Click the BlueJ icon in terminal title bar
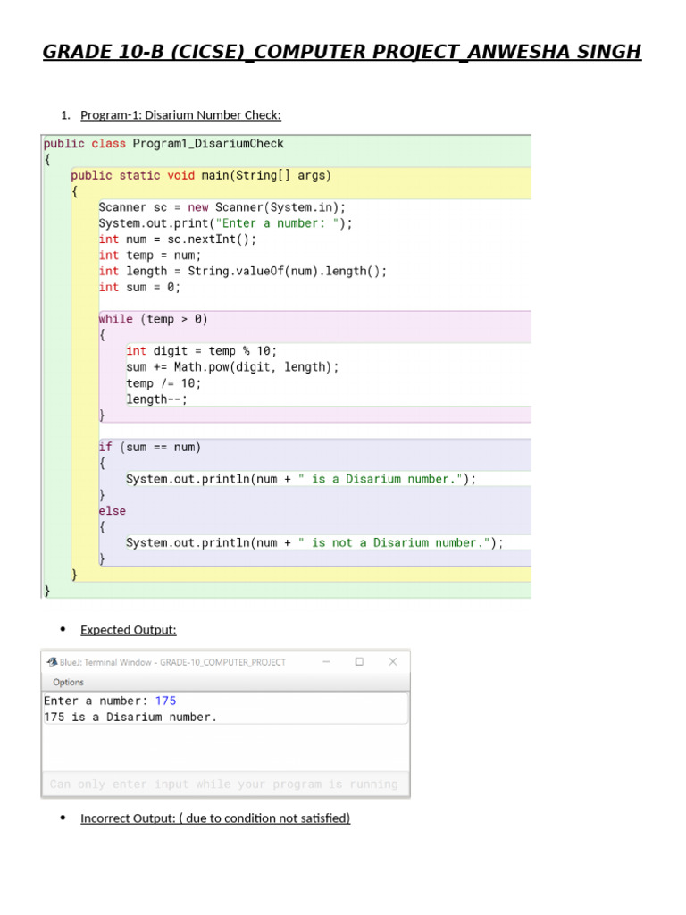This screenshot has width=686, height=915. (x=52, y=662)
